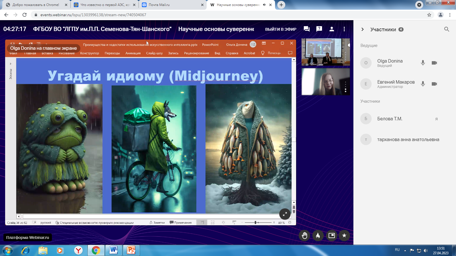The width and height of the screenshot is (456, 256).
Task: Open the Слайд-шоу ribbon tab
Action: click(x=154, y=53)
